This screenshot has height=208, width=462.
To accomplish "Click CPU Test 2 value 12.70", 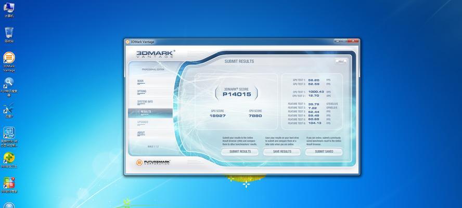I will click(314, 96).
